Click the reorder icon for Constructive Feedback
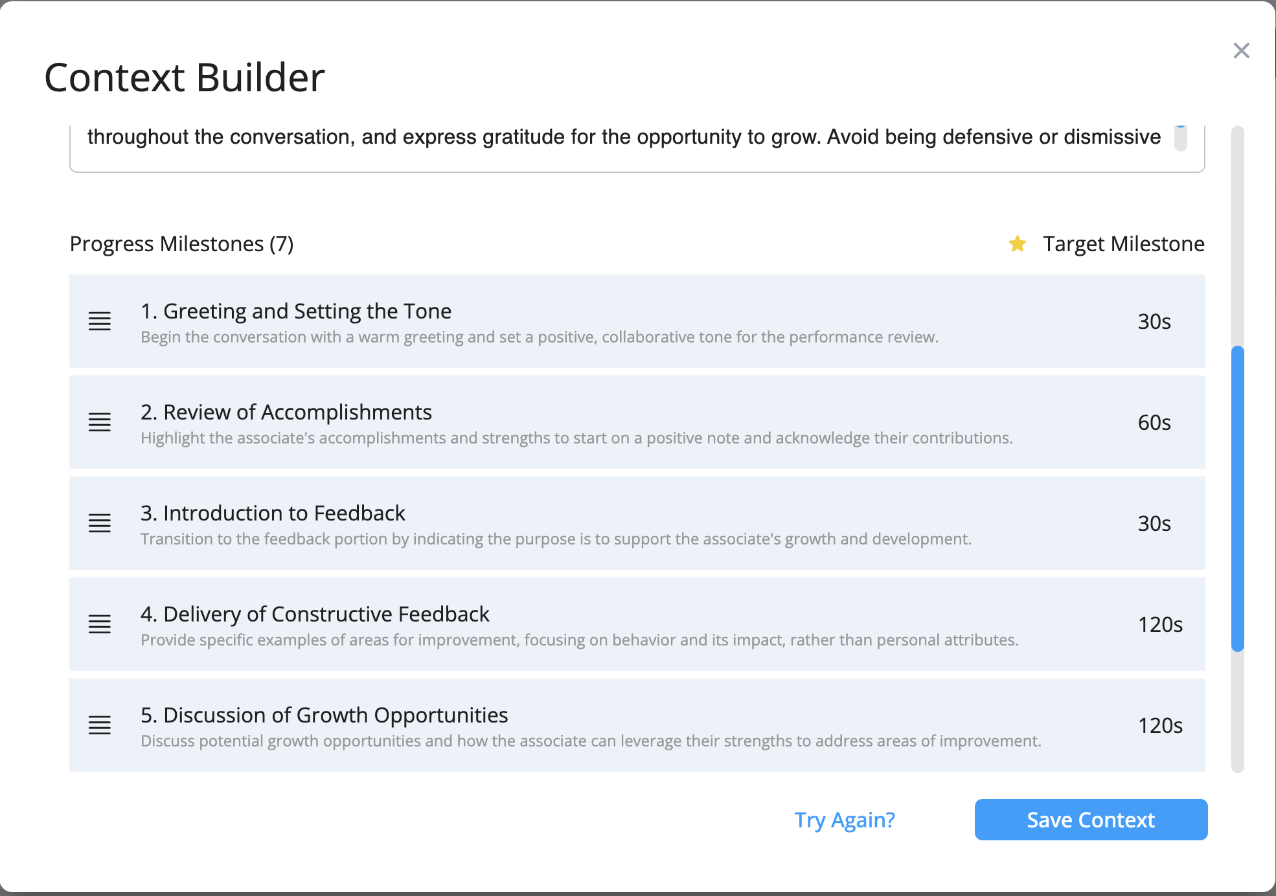1276x896 pixels. click(x=100, y=624)
